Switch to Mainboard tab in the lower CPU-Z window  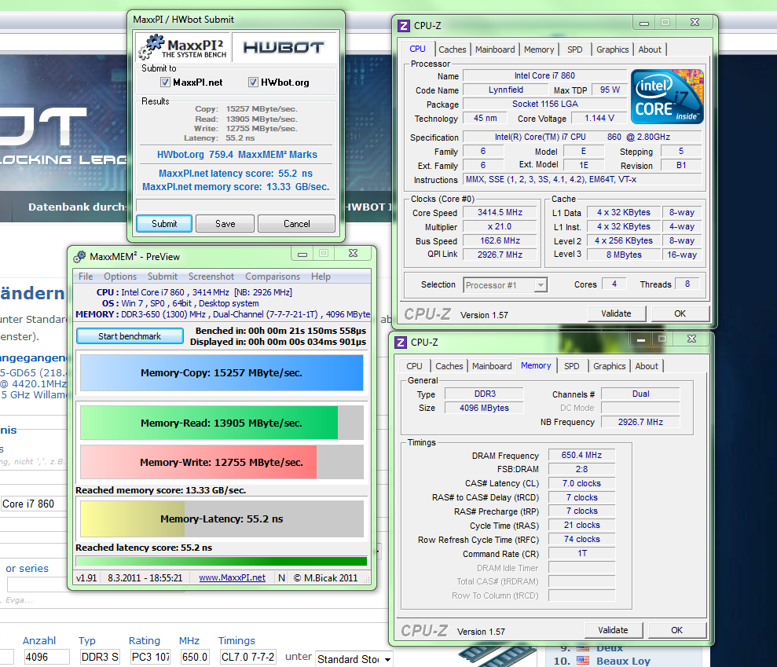(x=492, y=366)
